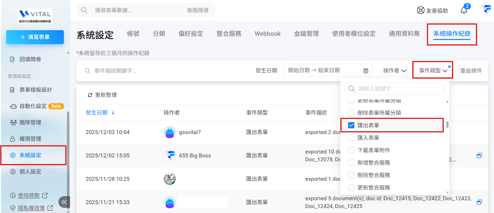Open the 金鑰管理 tab
The width and height of the screenshot is (494, 213).
[306, 34]
